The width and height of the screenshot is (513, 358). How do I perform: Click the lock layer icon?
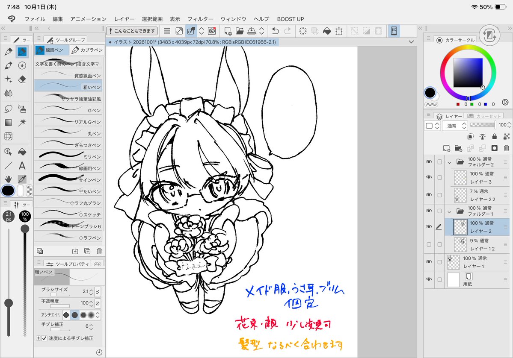(x=494, y=136)
